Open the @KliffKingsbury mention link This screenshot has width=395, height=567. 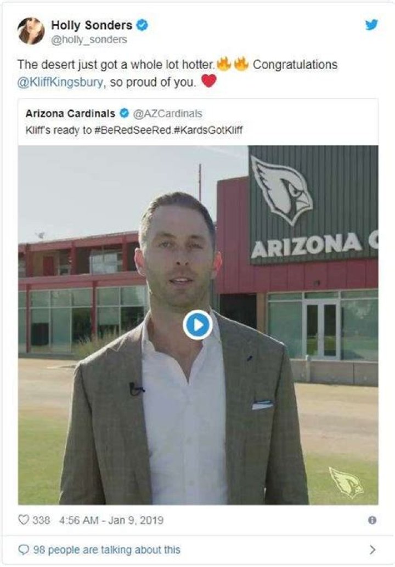tap(61, 82)
